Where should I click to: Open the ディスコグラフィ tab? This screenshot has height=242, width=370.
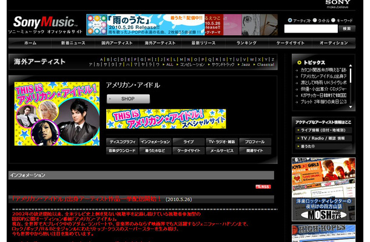[x=123, y=142]
